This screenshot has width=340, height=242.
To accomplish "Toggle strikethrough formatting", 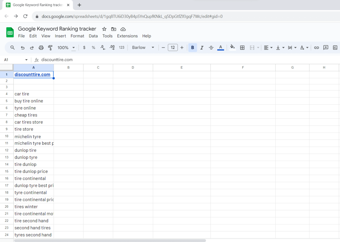I will click(211, 47).
